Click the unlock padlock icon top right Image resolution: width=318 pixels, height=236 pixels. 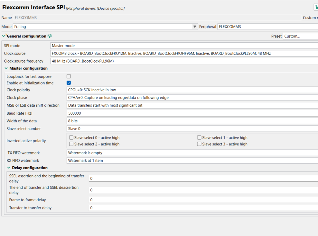(316, 6)
